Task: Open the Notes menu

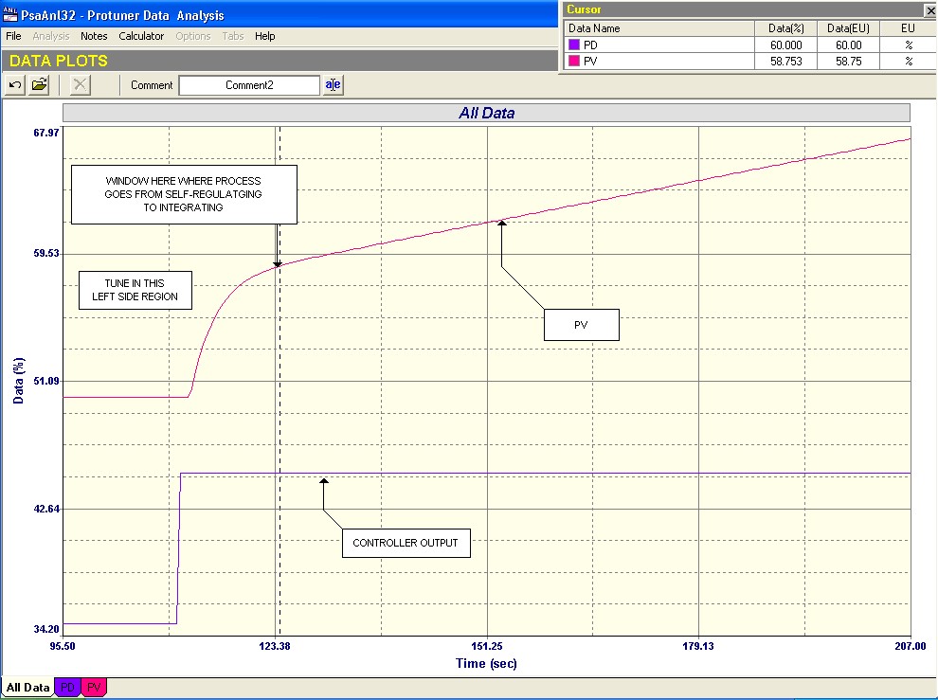Action: (x=94, y=36)
